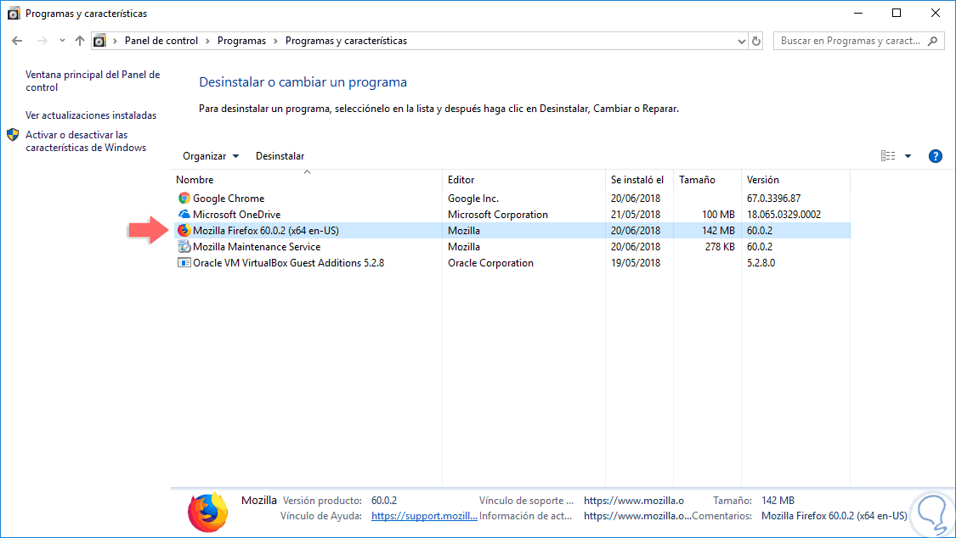Click the Mozilla Firefox row icon
956x538 pixels.
tap(184, 231)
